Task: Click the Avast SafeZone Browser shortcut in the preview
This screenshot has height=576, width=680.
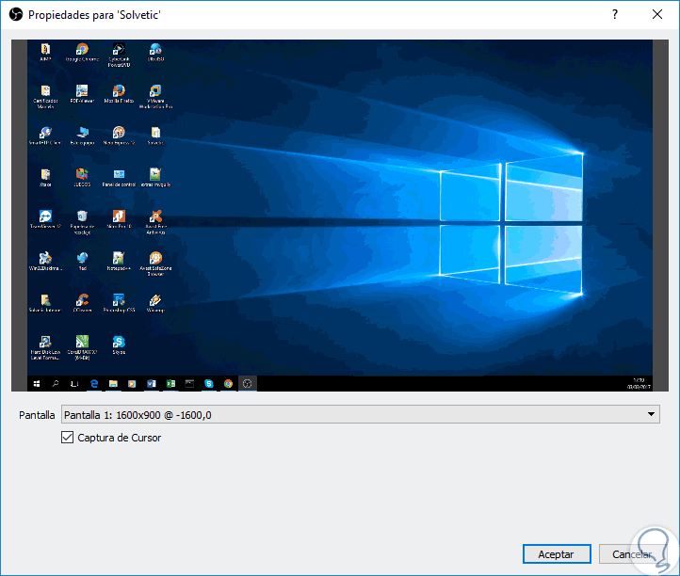Action: pyautogui.click(x=155, y=264)
